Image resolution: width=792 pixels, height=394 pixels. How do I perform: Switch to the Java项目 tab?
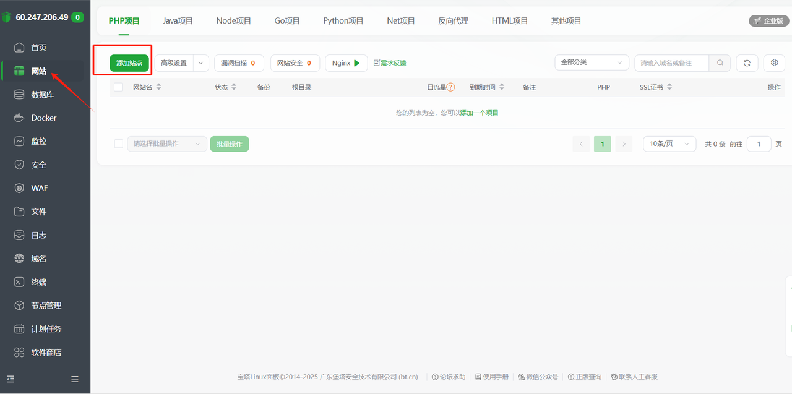(178, 21)
